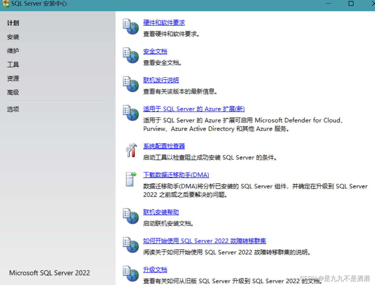Switch to the 高级 page in the sidebar
The width and height of the screenshot is (375, 285).
click(x=13, y=93)
